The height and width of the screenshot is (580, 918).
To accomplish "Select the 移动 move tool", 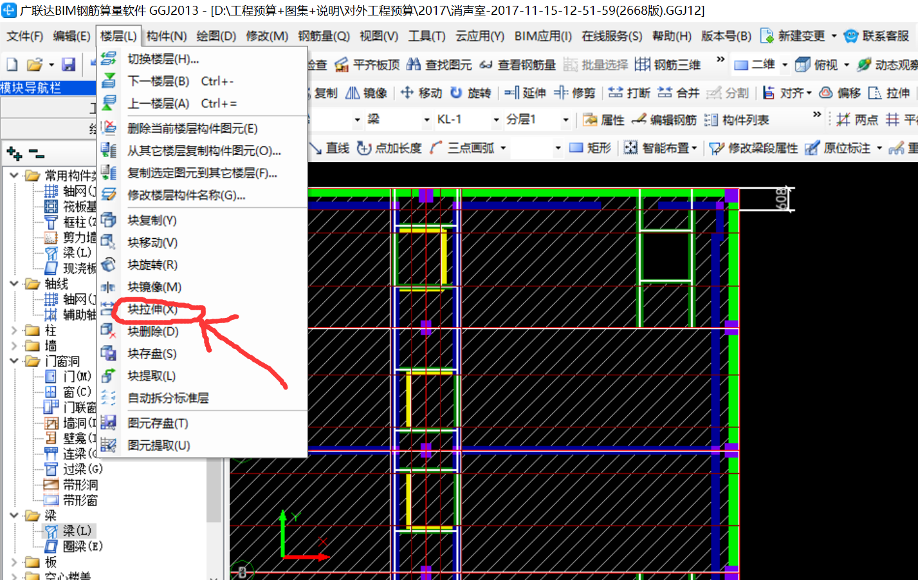I will click(421, 93).
